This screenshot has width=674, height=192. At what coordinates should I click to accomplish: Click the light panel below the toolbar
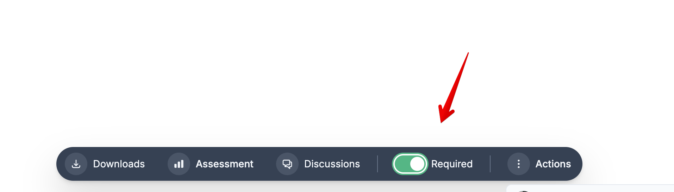click(590, 188)
